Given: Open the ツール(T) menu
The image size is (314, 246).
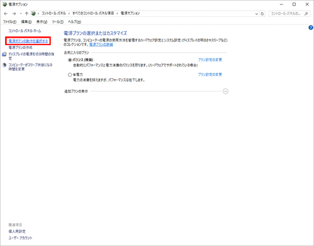Looking at the screenshot, I should pyautogui.click(x=58, y=22).
